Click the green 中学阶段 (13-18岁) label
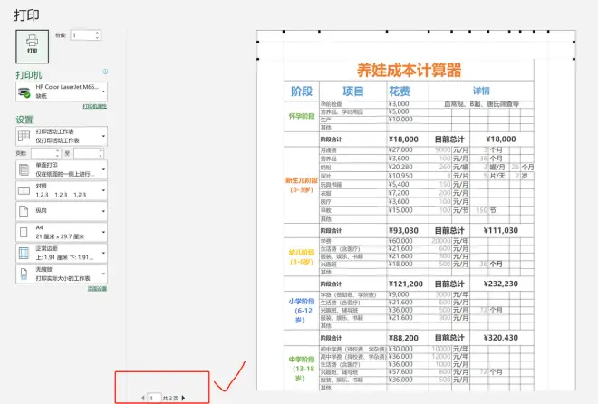This screenshot has height=404, width=598. pos(302,369)
